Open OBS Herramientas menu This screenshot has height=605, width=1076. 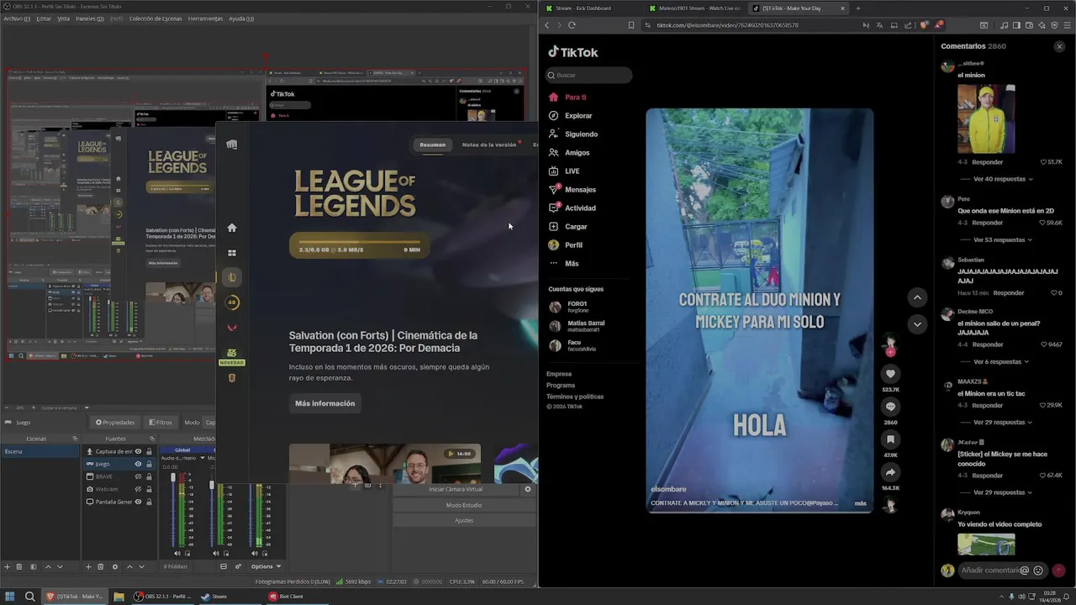[x=205, y=18]
